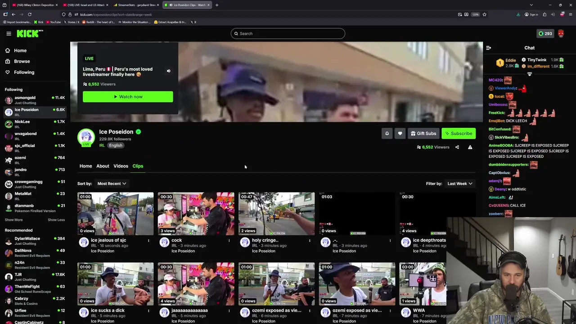The image size is (576, 324).
Task: Open Ice Poseidon channel avatar
Action: coord(86,138)
